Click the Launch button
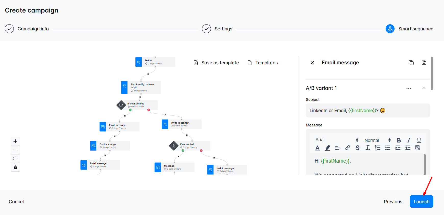Image resolution: width=444 pixels, height=215 pixels. (421, 201)
